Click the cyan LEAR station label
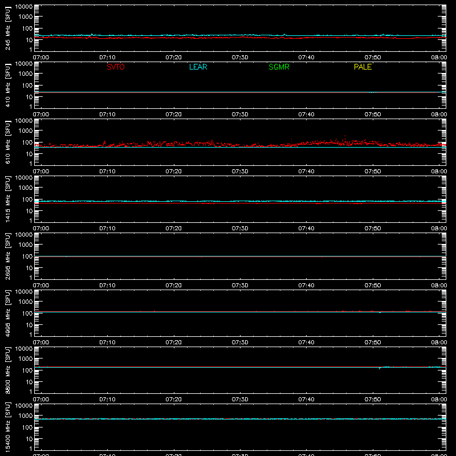The height and width of the screenshot is (456, 456). pyautogui.click(x=198, y=67)
